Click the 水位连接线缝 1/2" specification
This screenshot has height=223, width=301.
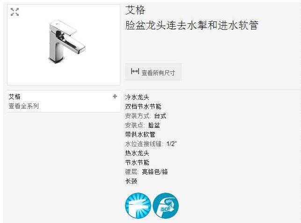click(151, 144)
